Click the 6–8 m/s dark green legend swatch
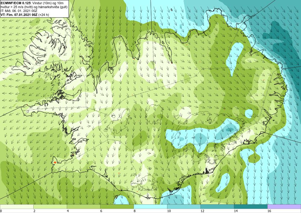 click(117, 207)
